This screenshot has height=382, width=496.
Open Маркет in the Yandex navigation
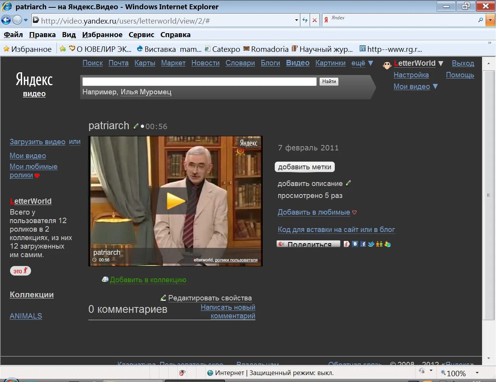(173, 63)
